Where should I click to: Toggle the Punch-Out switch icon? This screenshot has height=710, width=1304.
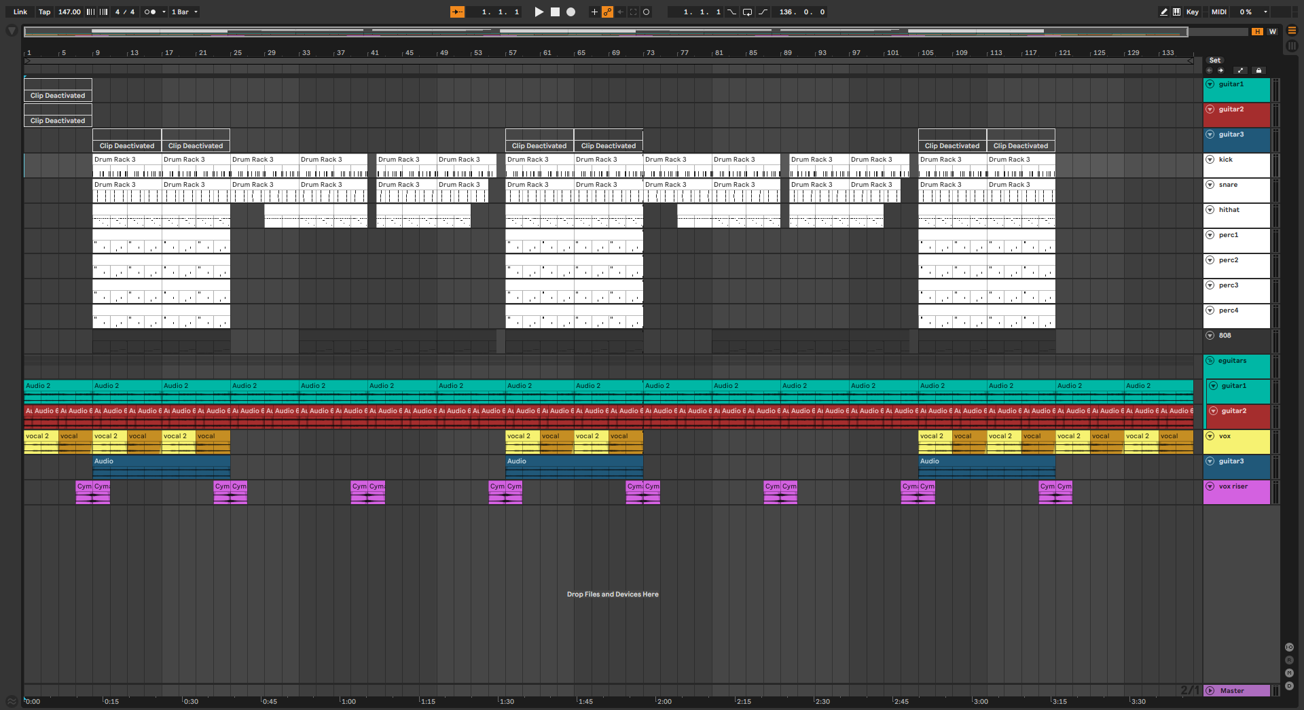tap(763, 12)
